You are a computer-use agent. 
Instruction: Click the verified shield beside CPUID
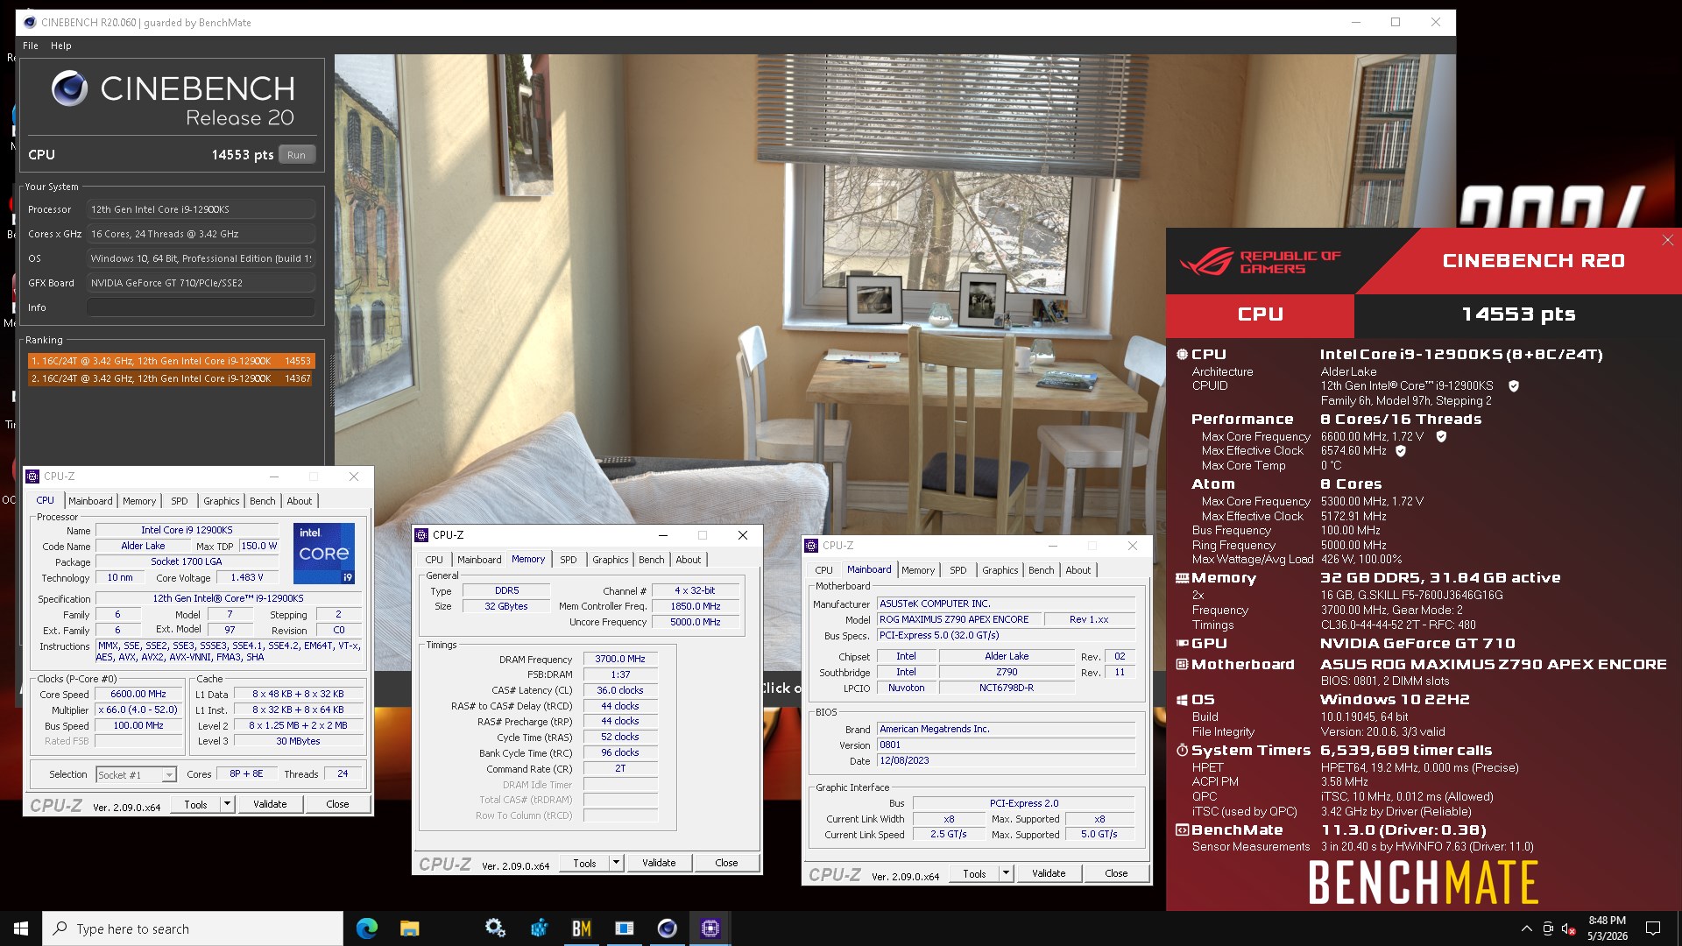point(1513,385)
